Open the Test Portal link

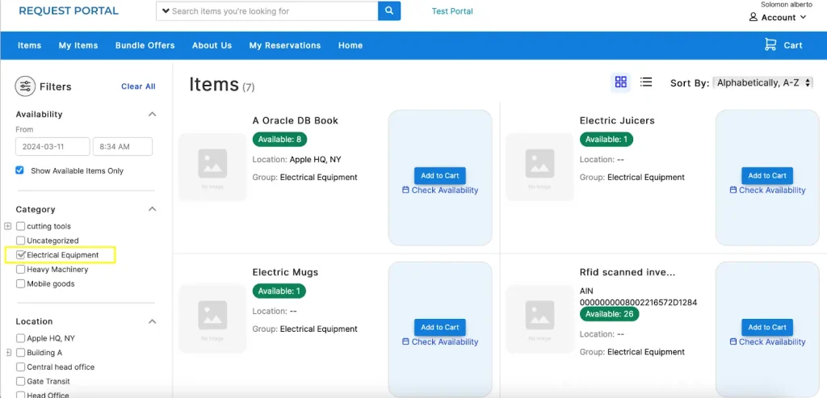[x=452, y=11]
